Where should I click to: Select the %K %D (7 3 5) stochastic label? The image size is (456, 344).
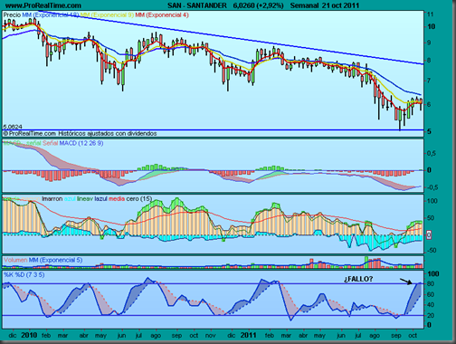(x=24, y=274)
